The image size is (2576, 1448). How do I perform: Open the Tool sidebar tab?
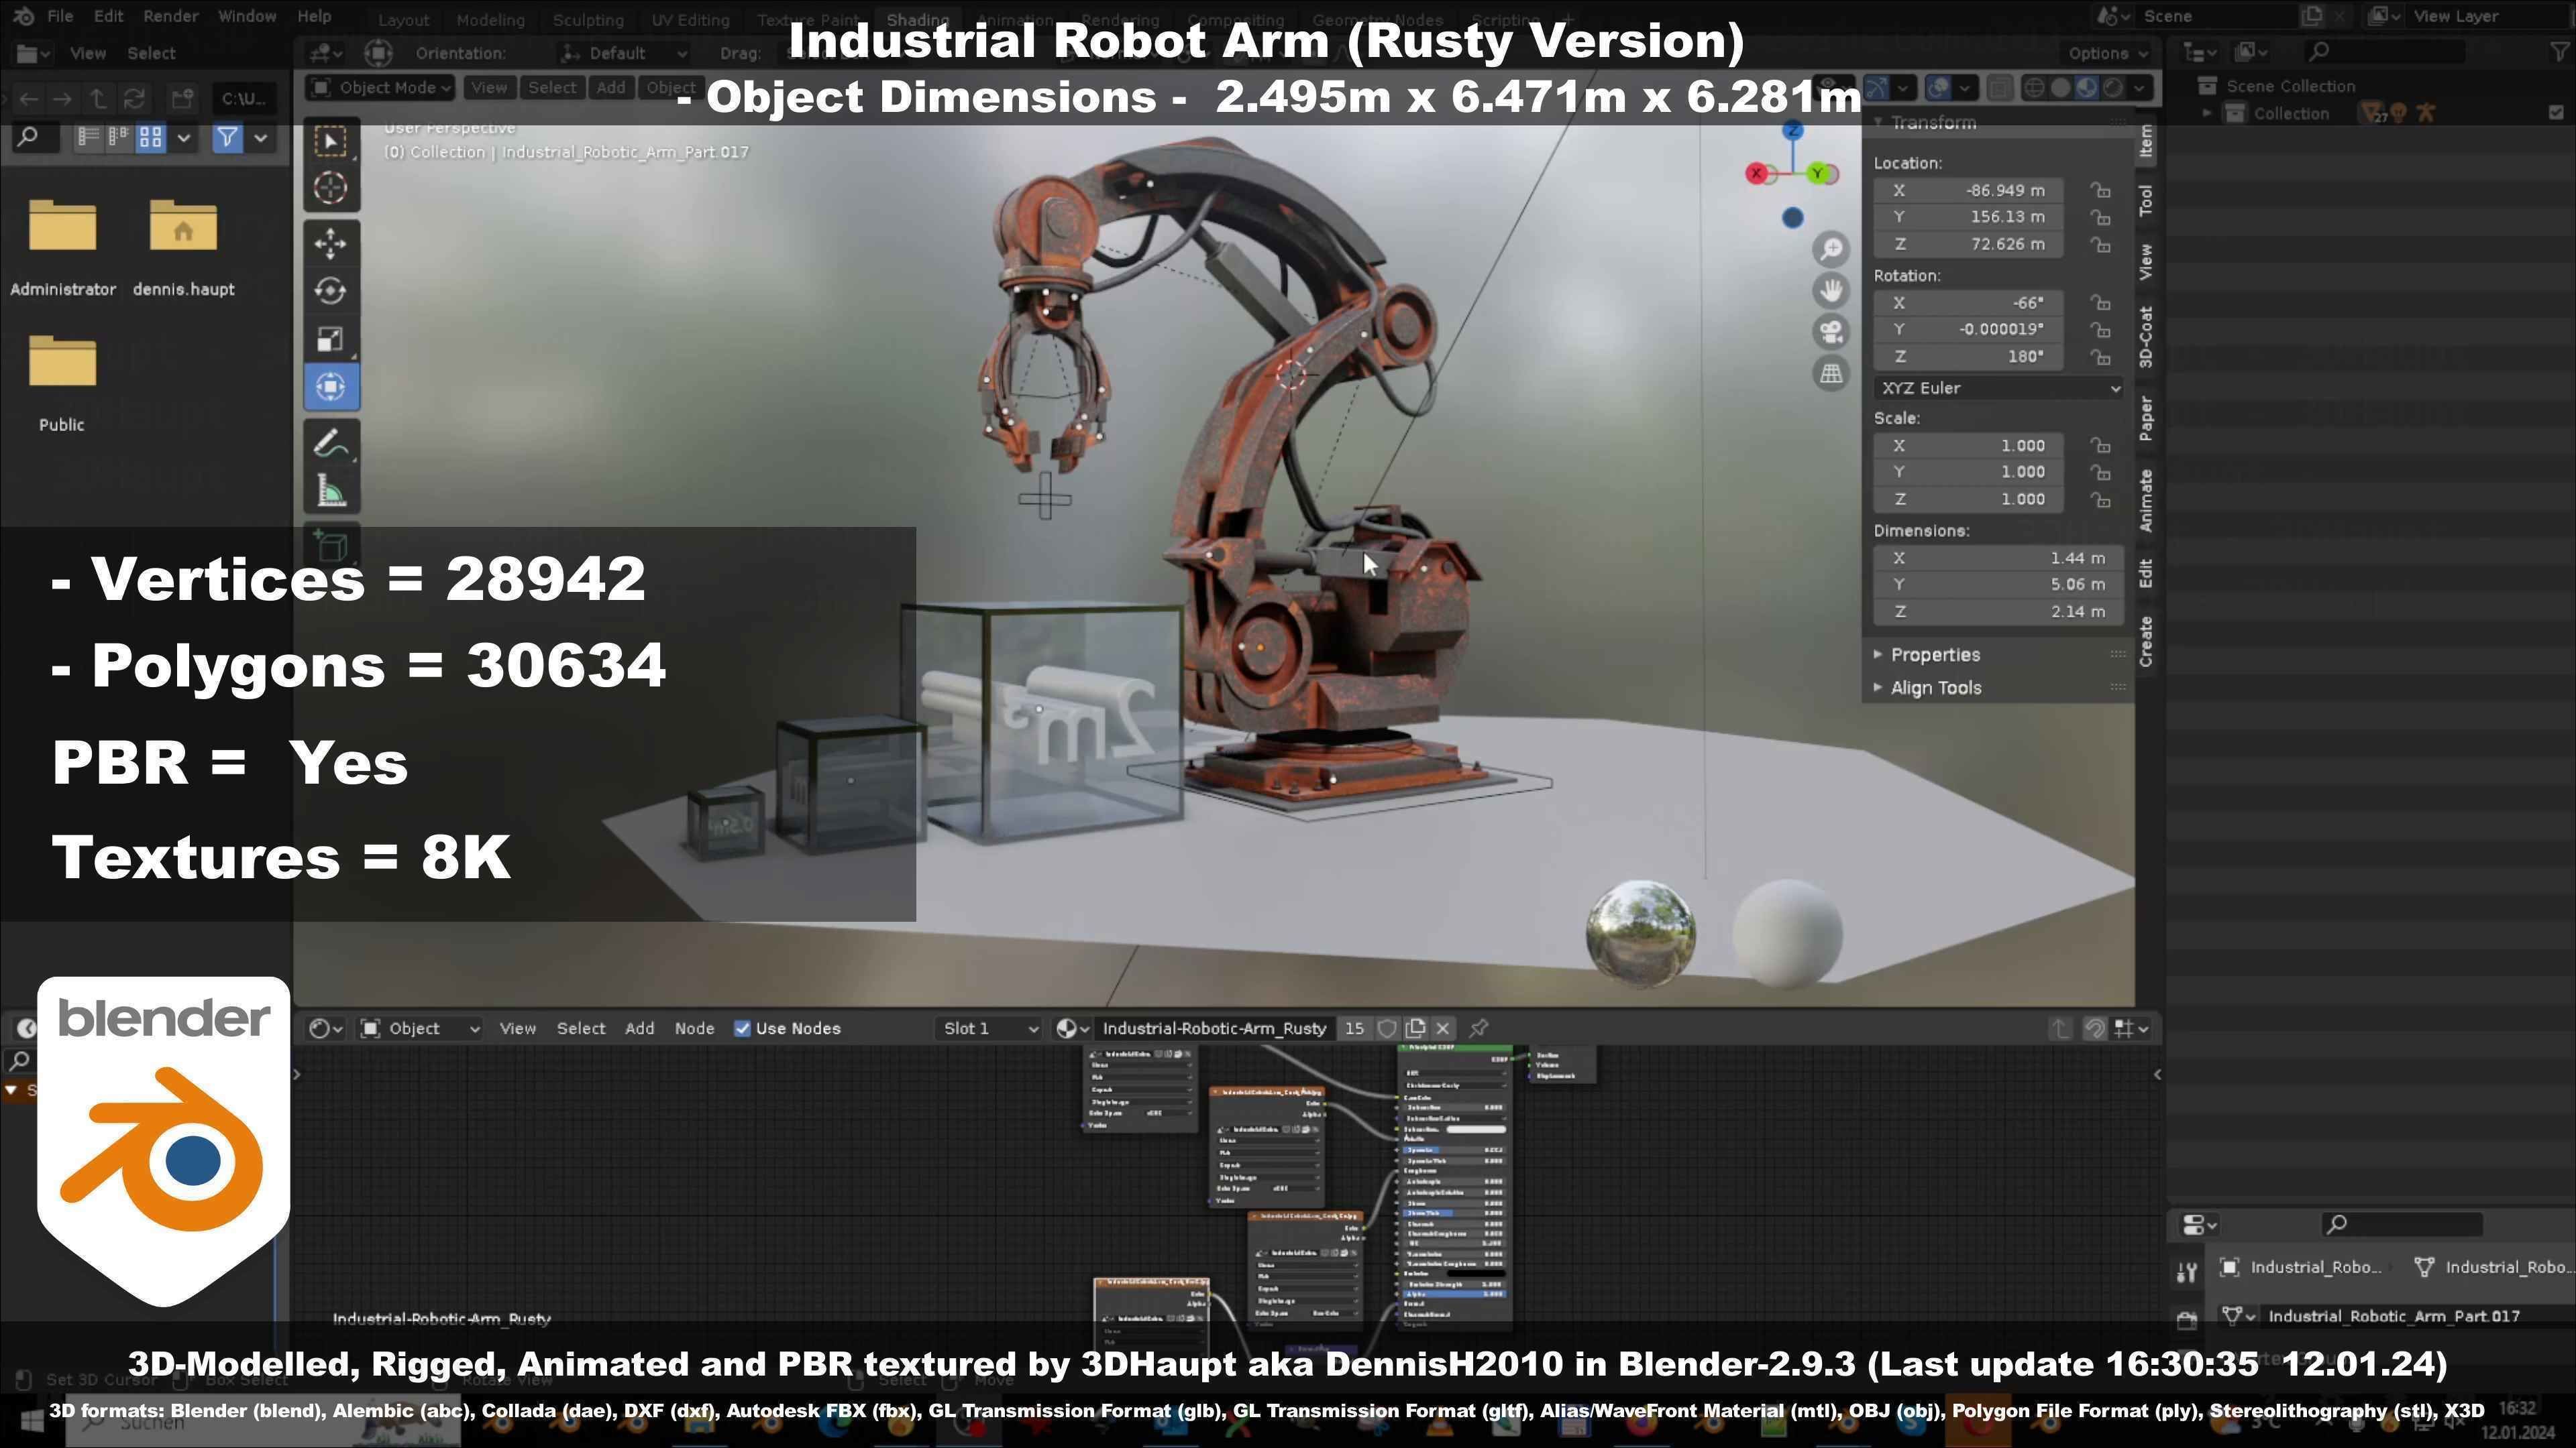(x=2145, y=200)
